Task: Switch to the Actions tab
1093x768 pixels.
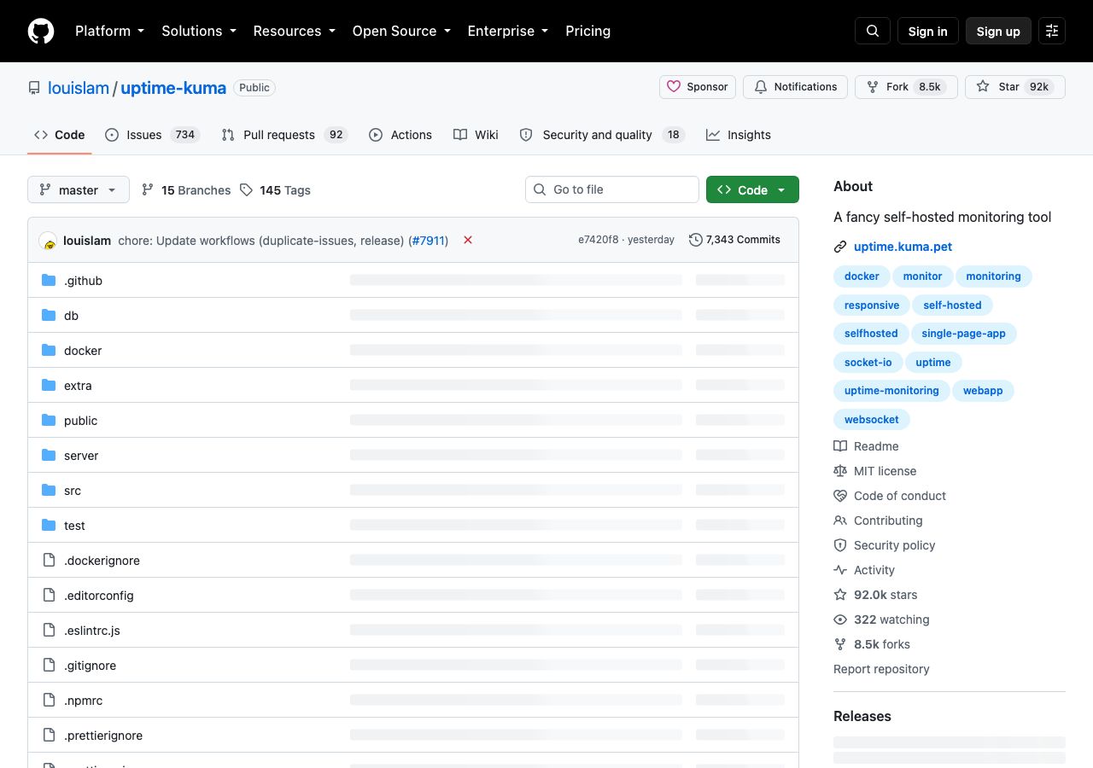Action: (400, 135)
